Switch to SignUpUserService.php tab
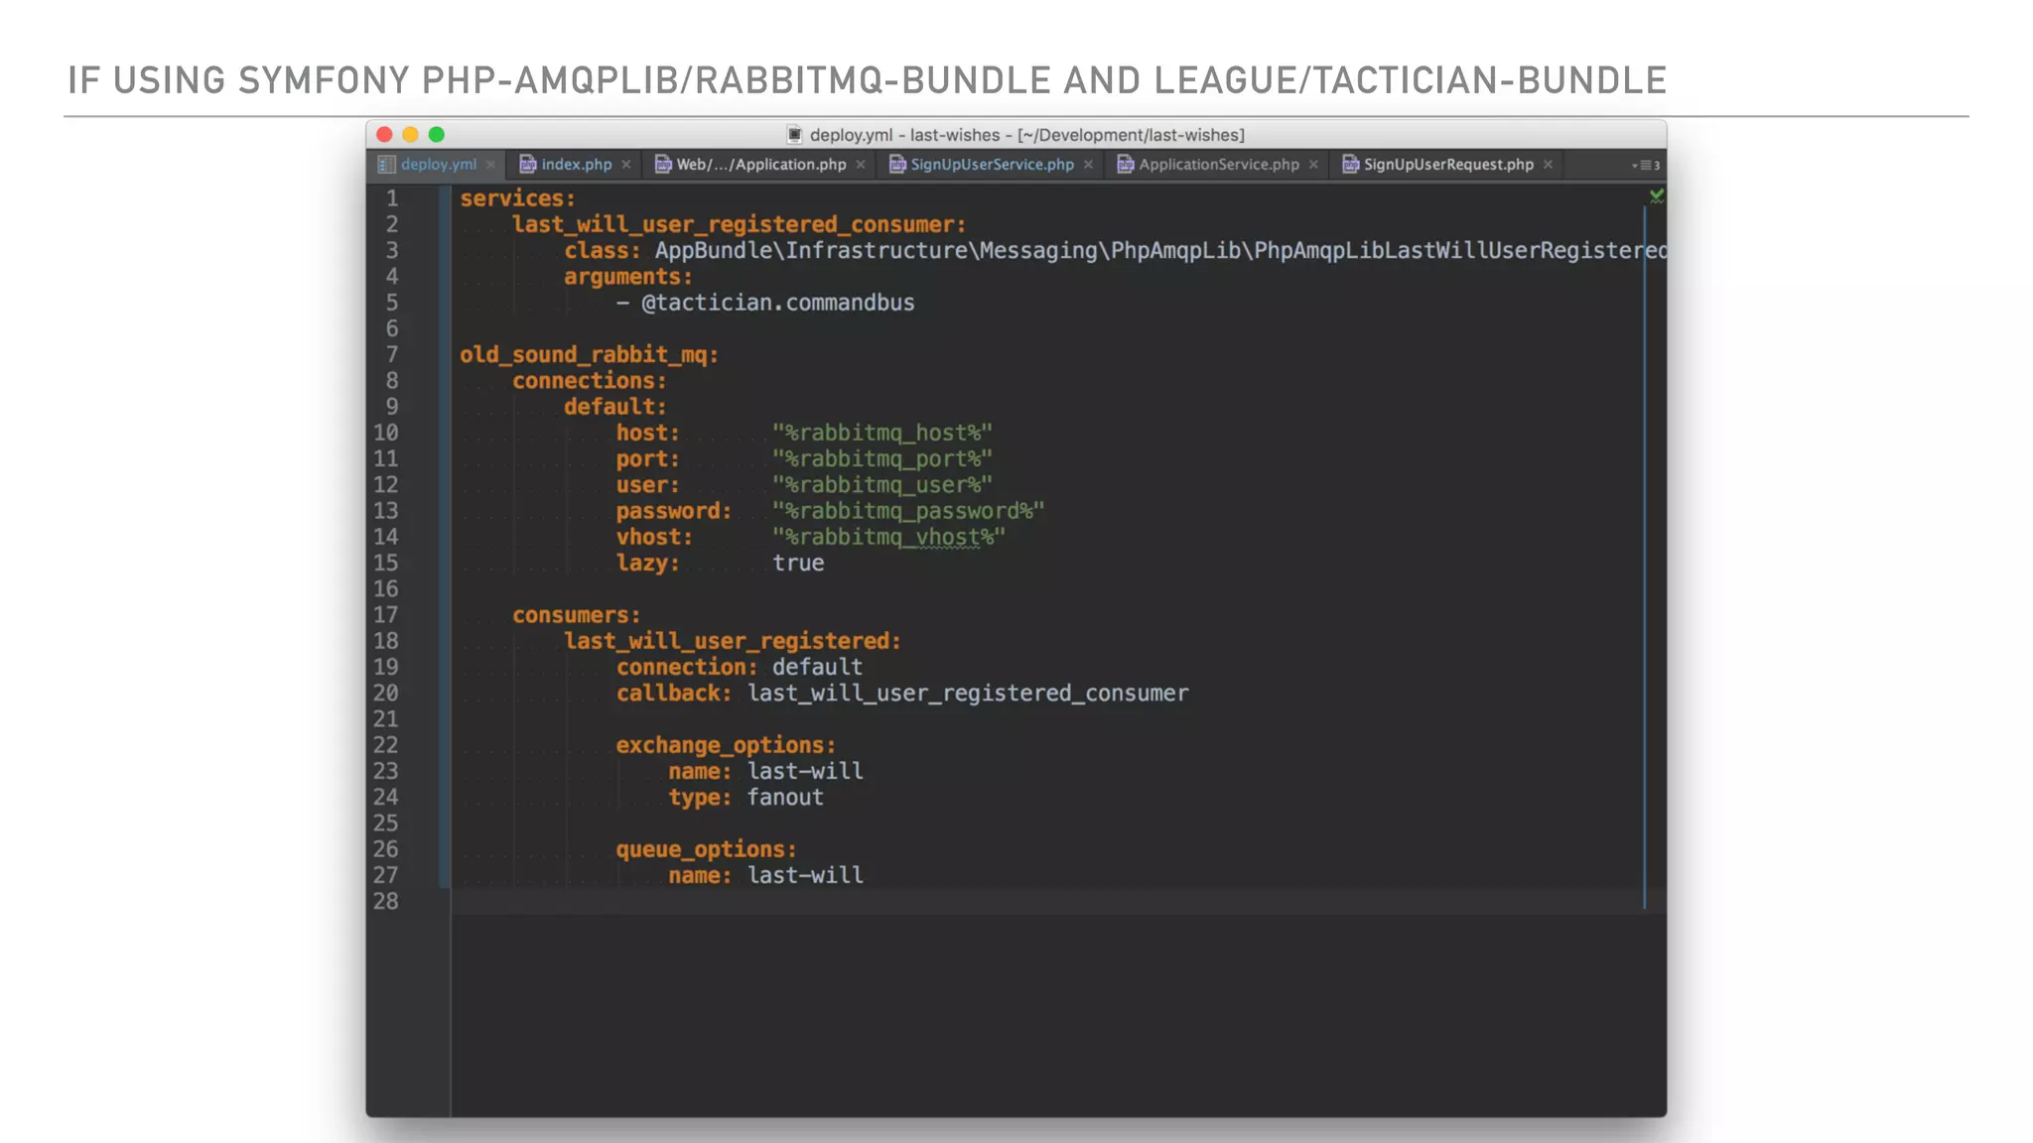 pyautogui.click(x=993, y=165)
